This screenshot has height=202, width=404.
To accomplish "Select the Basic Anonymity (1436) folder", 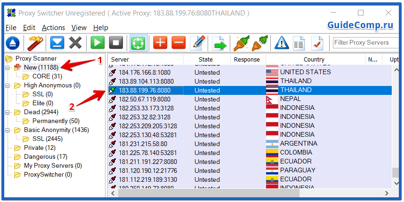I will pyautogui.click(x=57, y=130).
